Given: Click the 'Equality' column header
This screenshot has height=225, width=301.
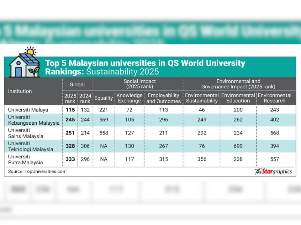Looking at the screenshot, I should pos(104,98).
